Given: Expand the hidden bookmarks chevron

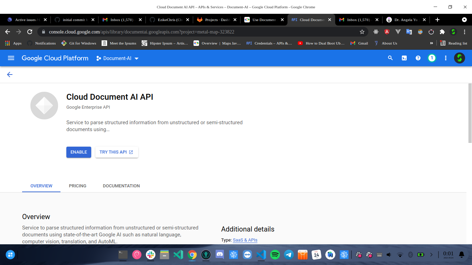Looking at the screenshot, I should pos(431,43).
